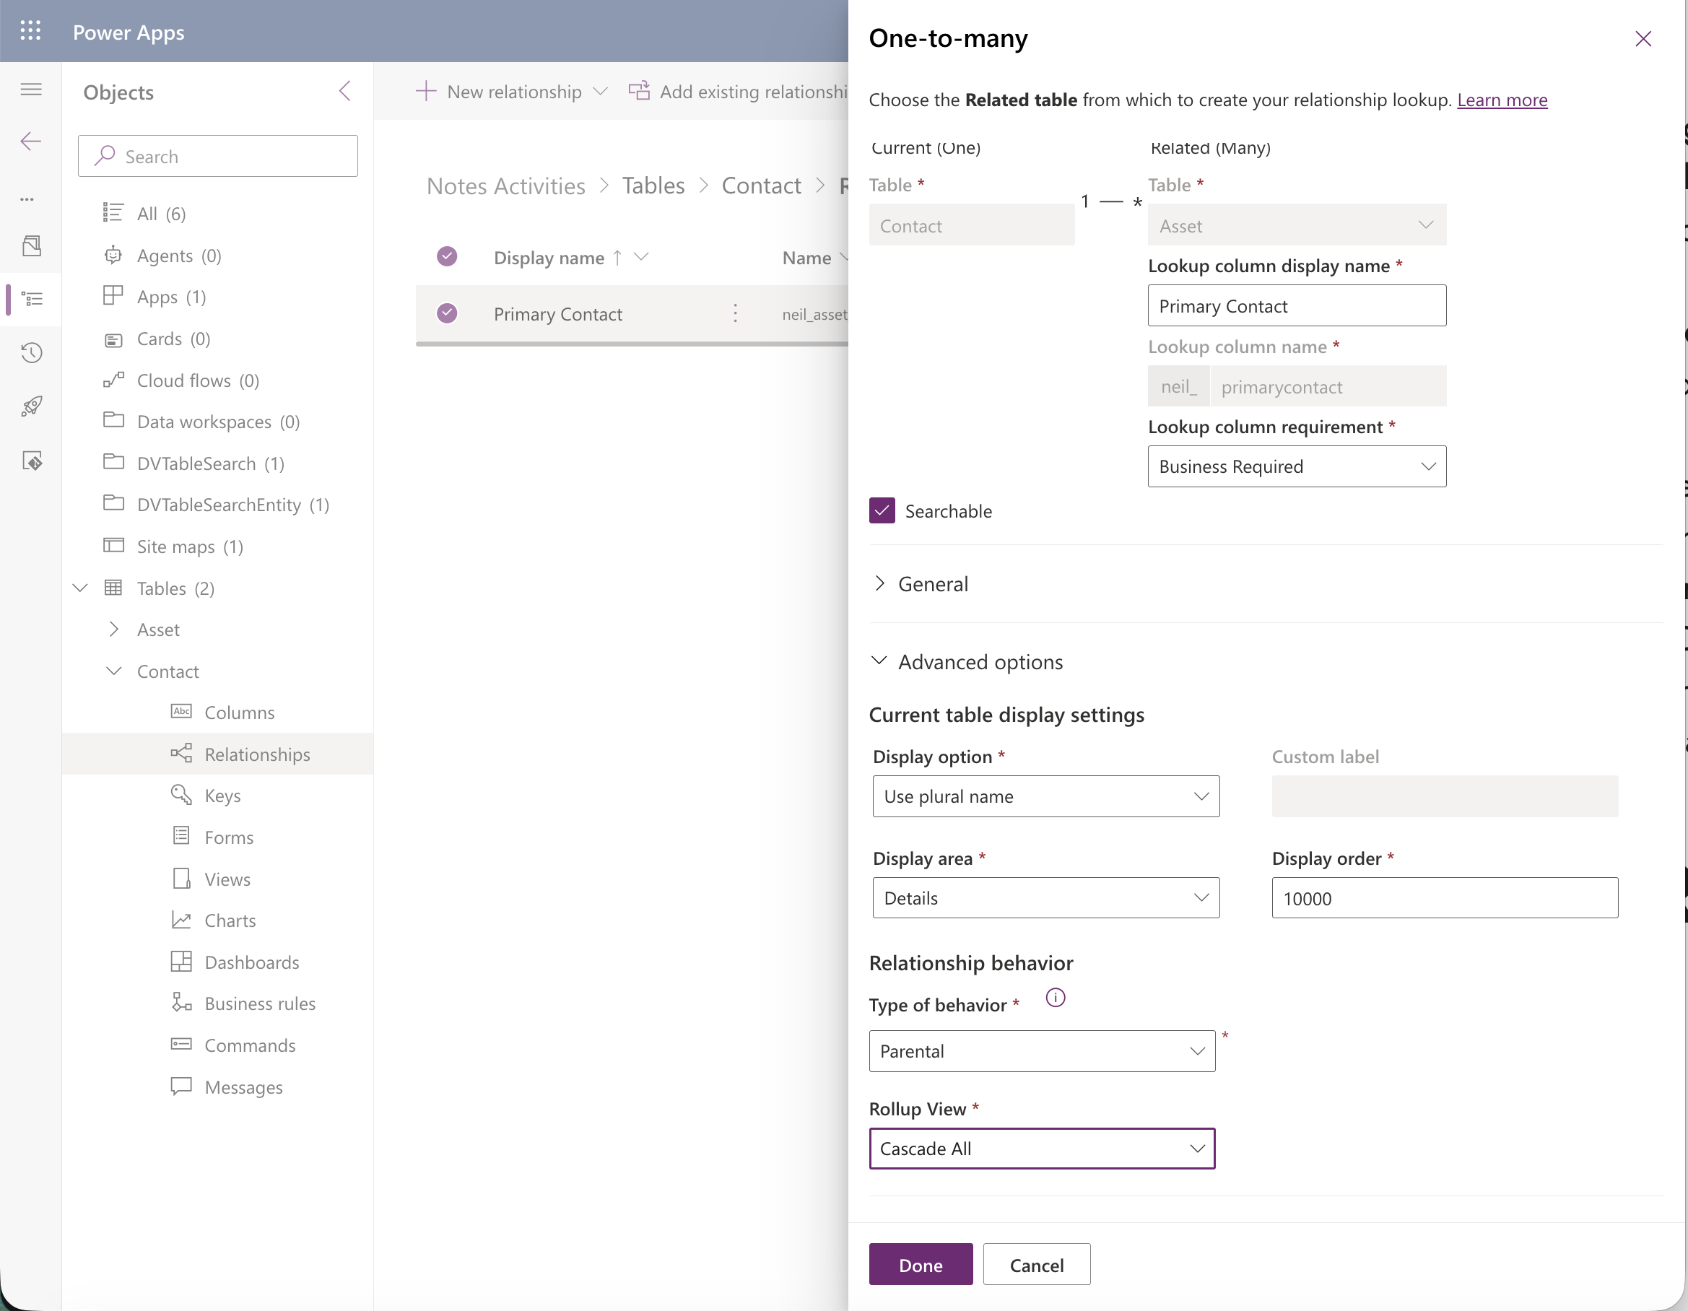Toggle select-all rows circle in header

(447, 256)
